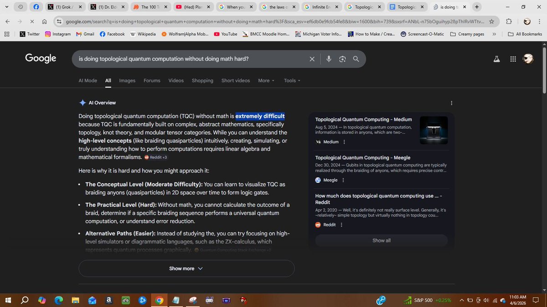Open Topological Quantum Computing - Meegle result
547x307 pixels.
tap(363, 157)
